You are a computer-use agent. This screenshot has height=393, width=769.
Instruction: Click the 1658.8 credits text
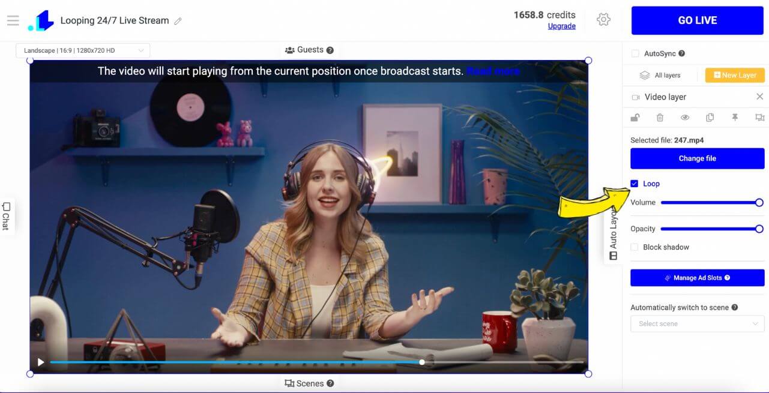click(544, 15)
